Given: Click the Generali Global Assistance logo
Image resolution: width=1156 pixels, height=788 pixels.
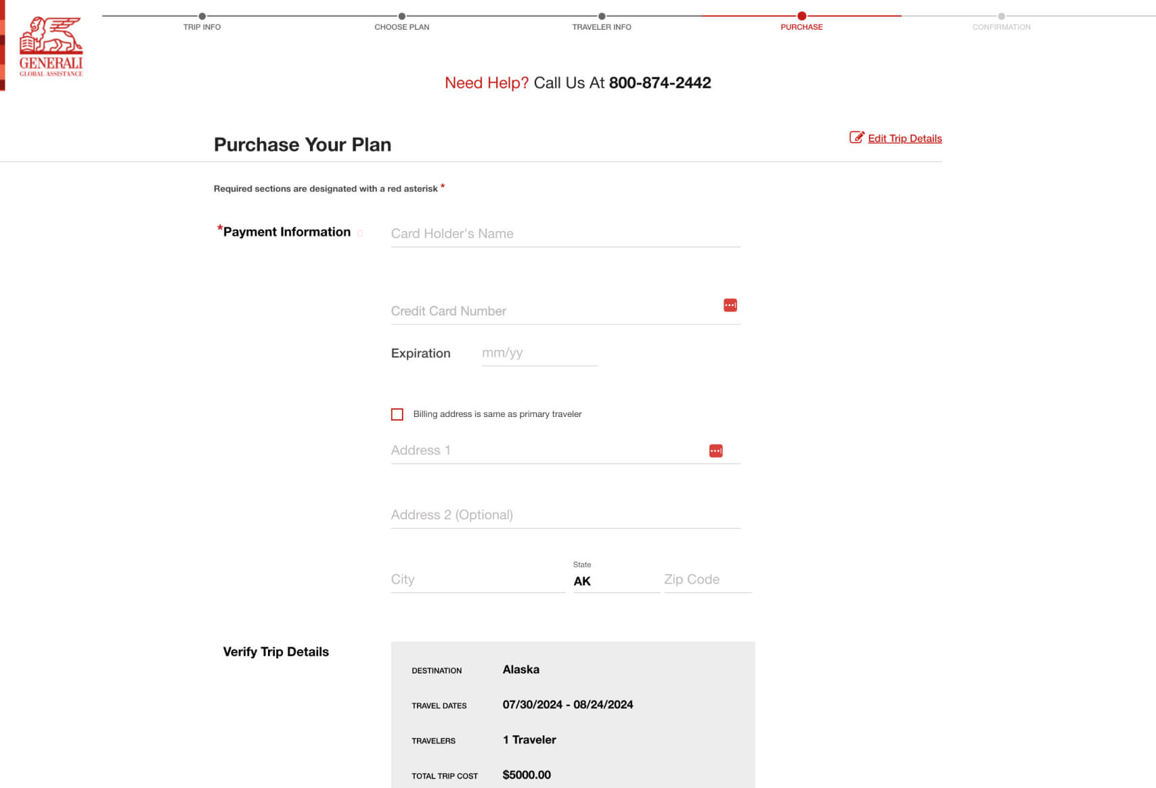Looking at the screenshot, I should (x=51, y=46).
